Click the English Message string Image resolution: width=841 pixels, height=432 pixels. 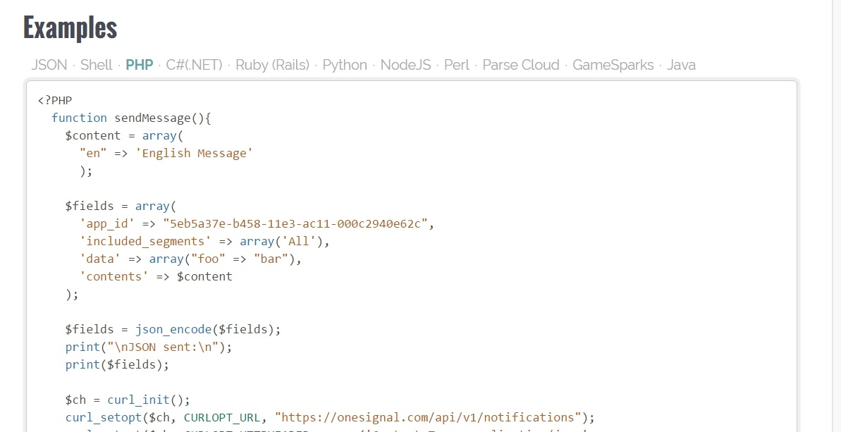[x=193, y=153]
